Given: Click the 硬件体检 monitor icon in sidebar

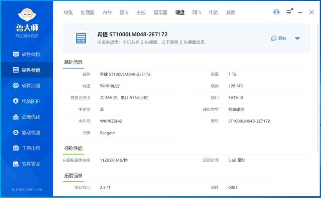Looking at the screenshot, I should (x=16, y=54).
